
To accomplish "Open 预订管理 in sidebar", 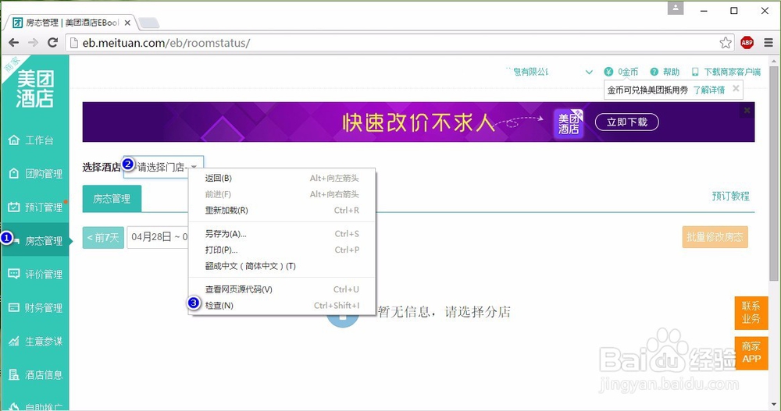I will pos(35,207).
